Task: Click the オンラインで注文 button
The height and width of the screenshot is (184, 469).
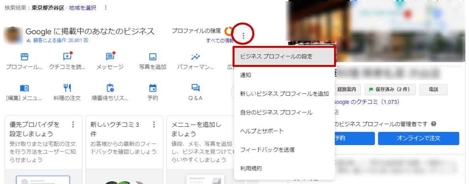Action: point(419,138)
